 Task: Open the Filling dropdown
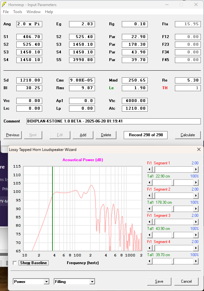(x=92, y=281)
